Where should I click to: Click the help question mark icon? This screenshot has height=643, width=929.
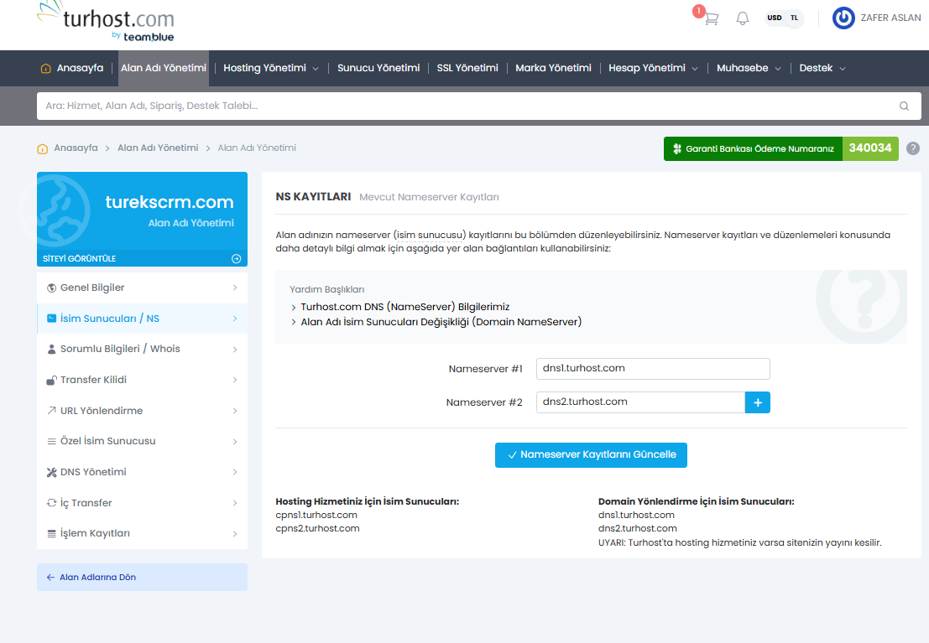[913, 148]
